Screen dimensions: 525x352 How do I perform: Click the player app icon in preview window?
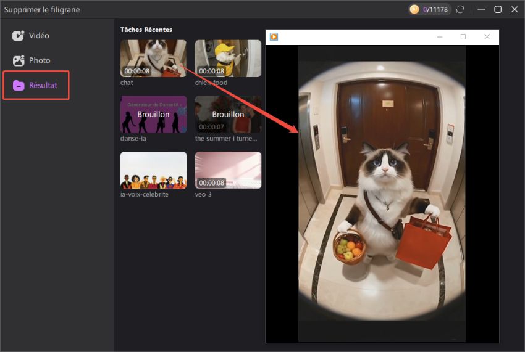pos(274,37)
